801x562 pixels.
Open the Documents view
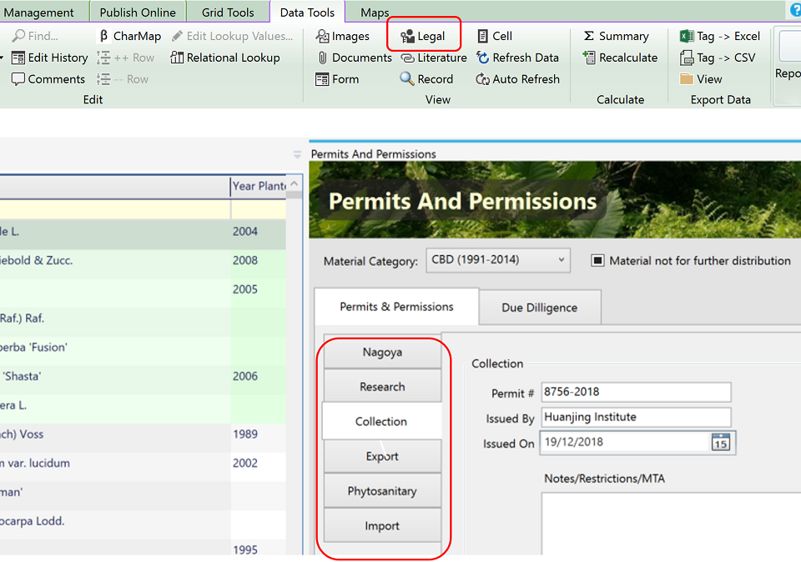pyautogui.click(x=354, y=58)
